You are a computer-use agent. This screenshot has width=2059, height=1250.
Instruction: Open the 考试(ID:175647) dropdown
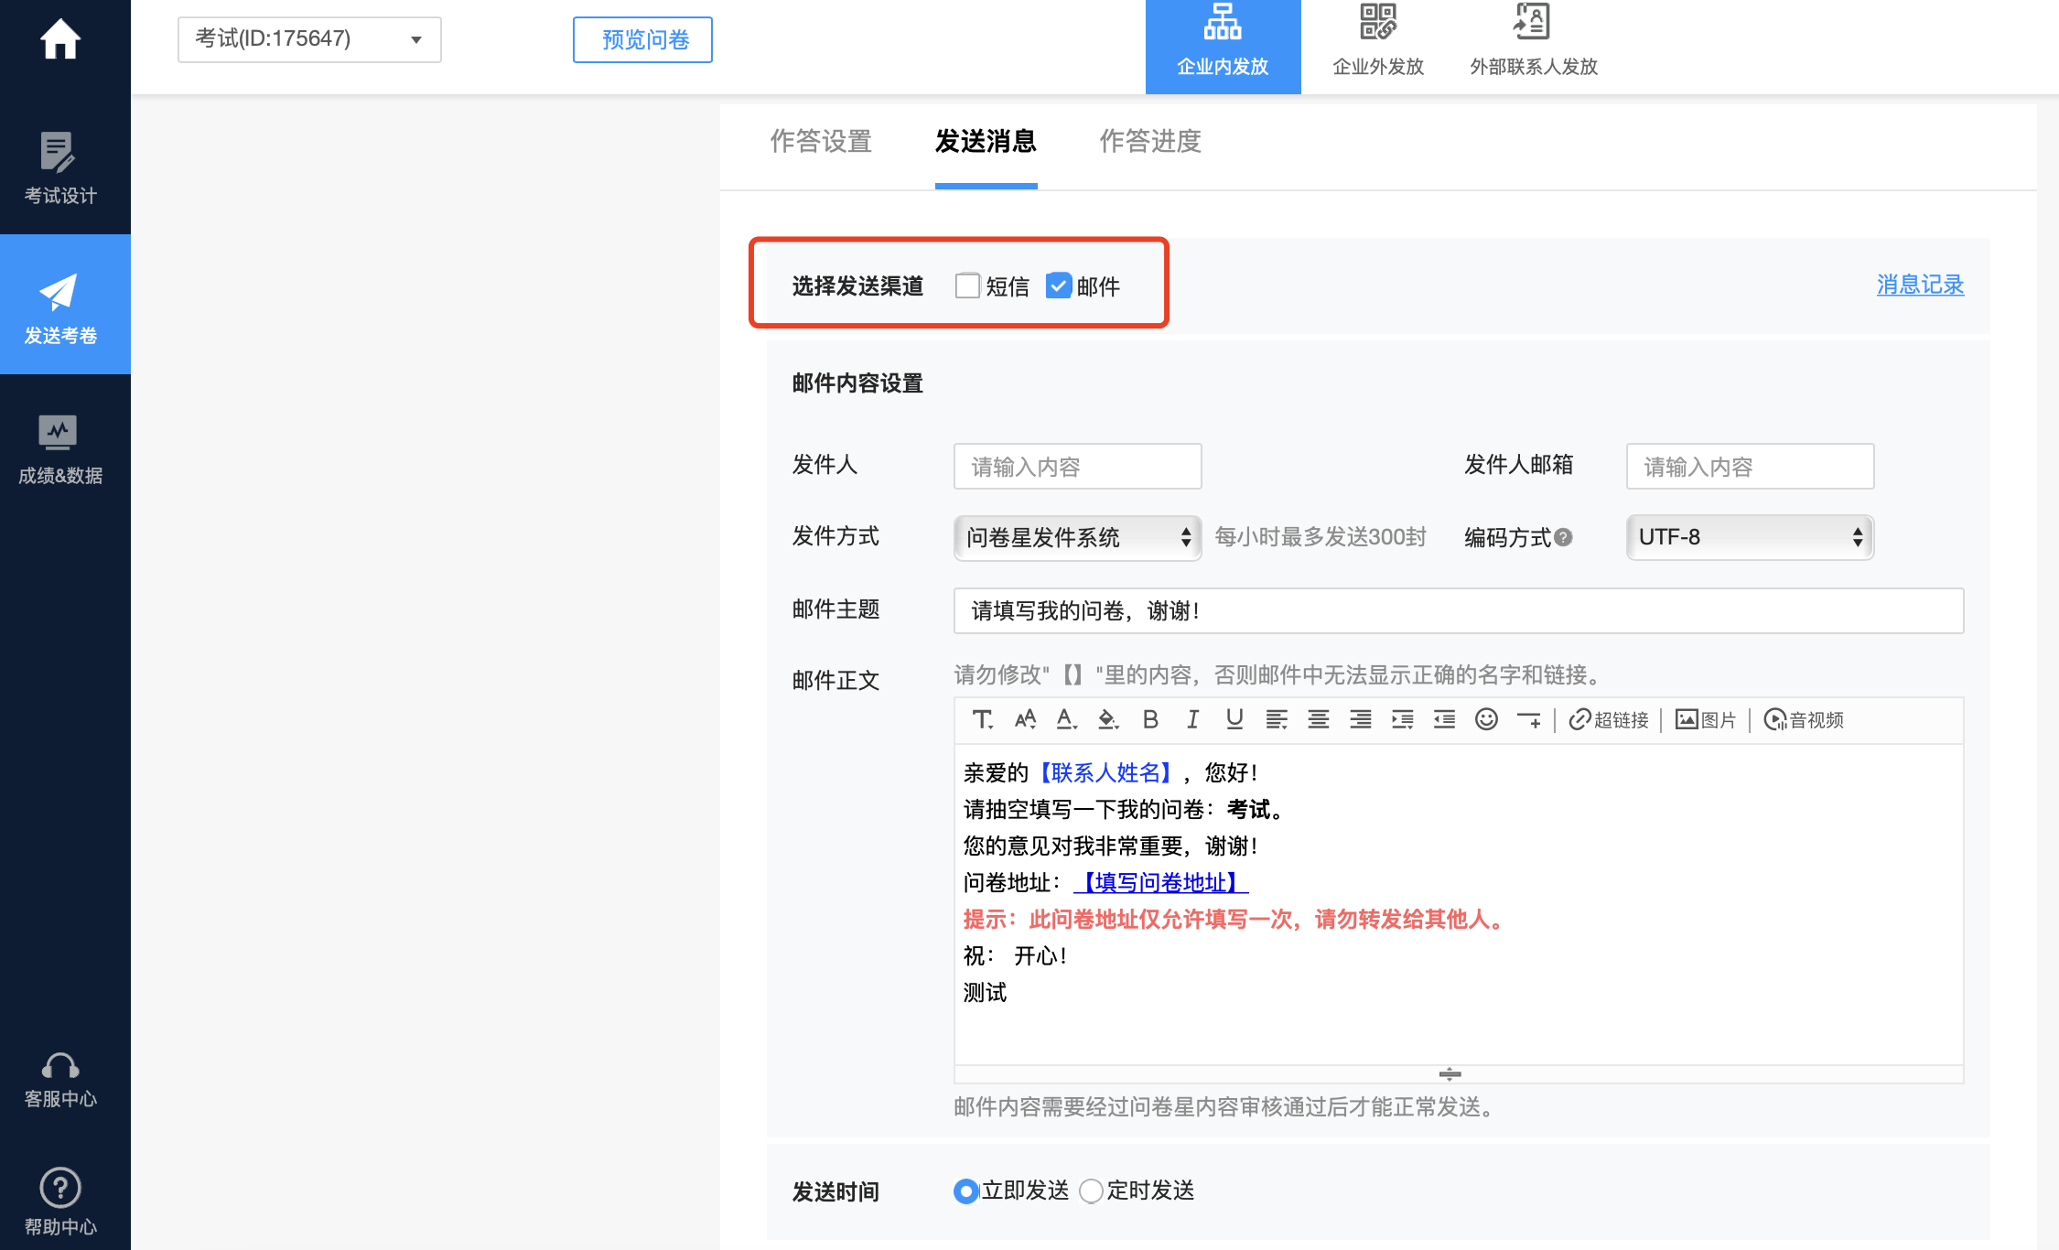click(x=309, y=39)
